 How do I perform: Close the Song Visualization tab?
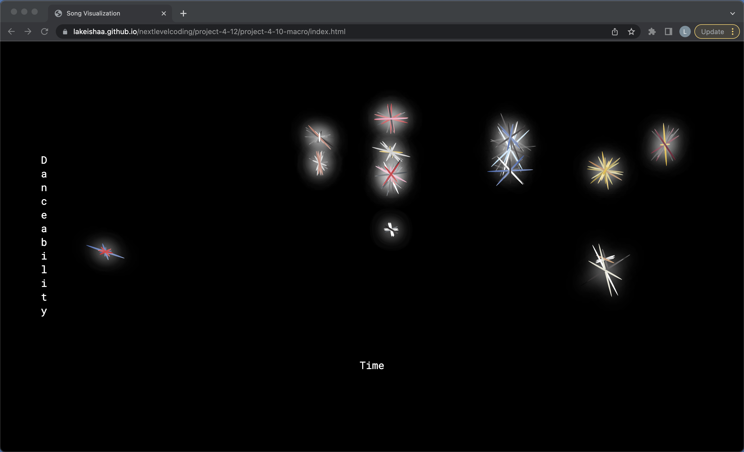click(x=164, y=13)
